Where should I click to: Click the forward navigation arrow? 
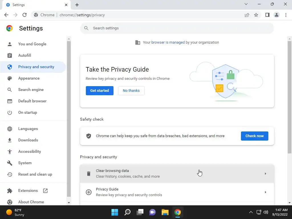pyautogui.click(x=15, y=15)
